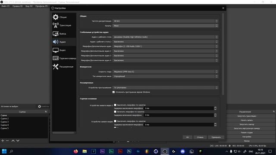This screenshot has height=155, width=276.
Task: Click the taskbar search magnifier
Action: tap(12, 151)
